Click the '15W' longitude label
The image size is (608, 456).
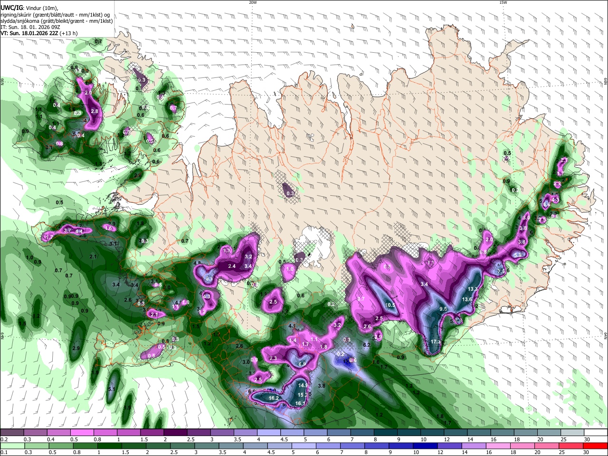tap(503, 2)
